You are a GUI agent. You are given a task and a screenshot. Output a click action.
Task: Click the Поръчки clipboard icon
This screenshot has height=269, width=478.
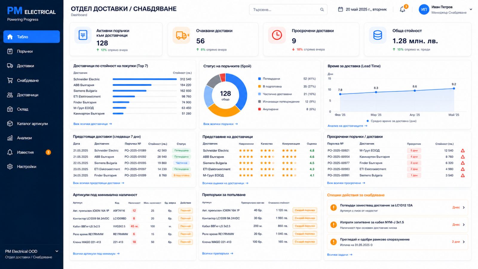[10, 51]
